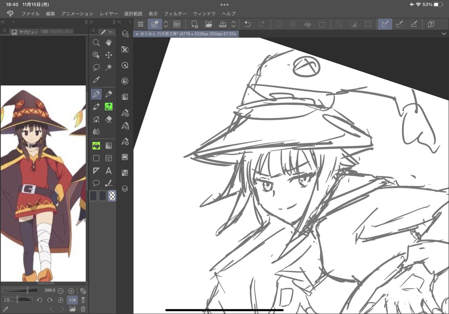
Task: Select the Pen tool
Action: 96,94
